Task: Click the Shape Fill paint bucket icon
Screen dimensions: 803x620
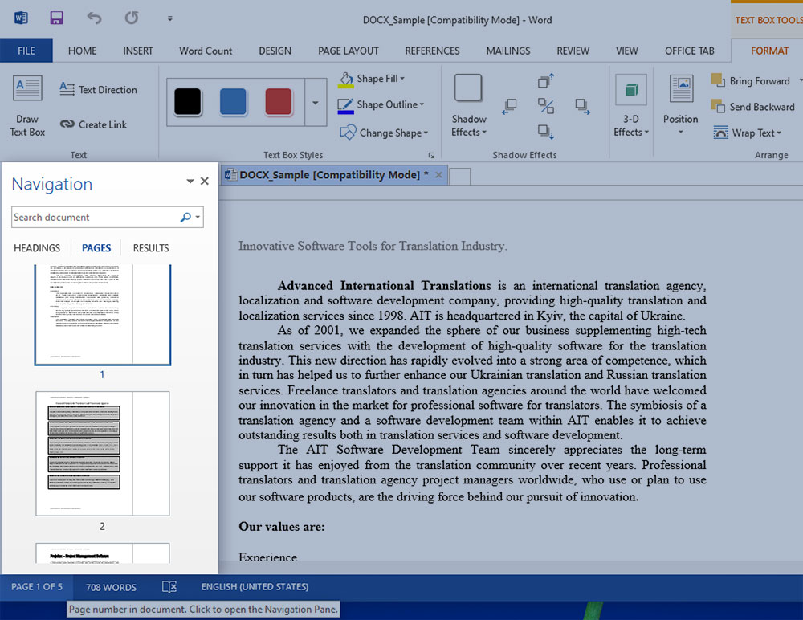Action: click(x=346, y=79)
